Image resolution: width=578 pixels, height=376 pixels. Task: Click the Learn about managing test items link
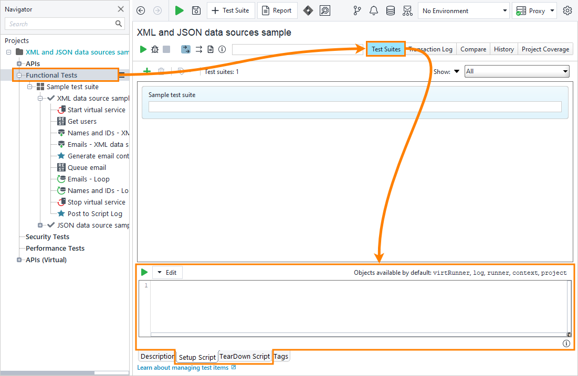click(x=182, y=368)
